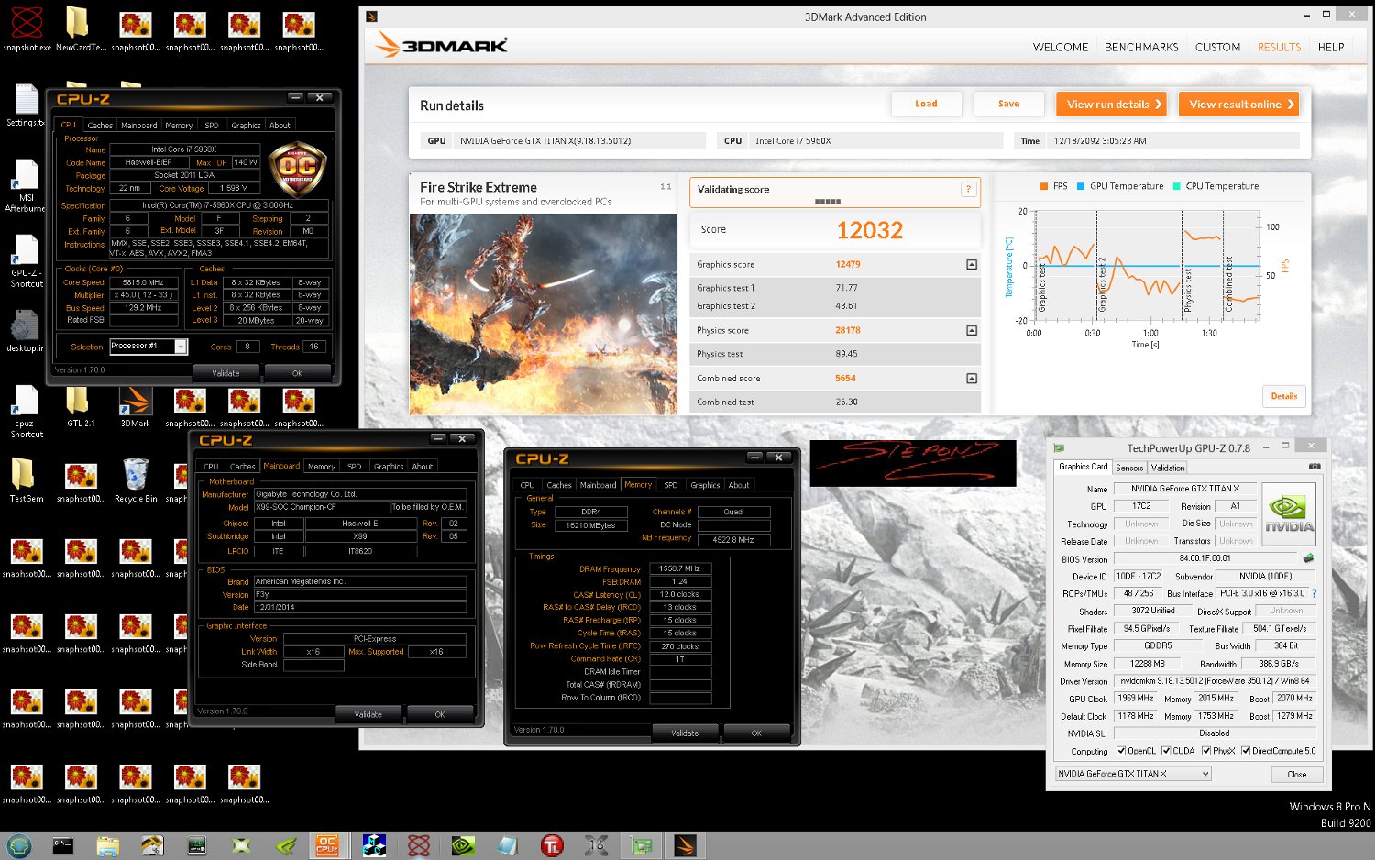Save BIOS using GPU-Z chip icon
Image resolution: width=1375 pixels, height=860 pixels.
[1308, 557]
